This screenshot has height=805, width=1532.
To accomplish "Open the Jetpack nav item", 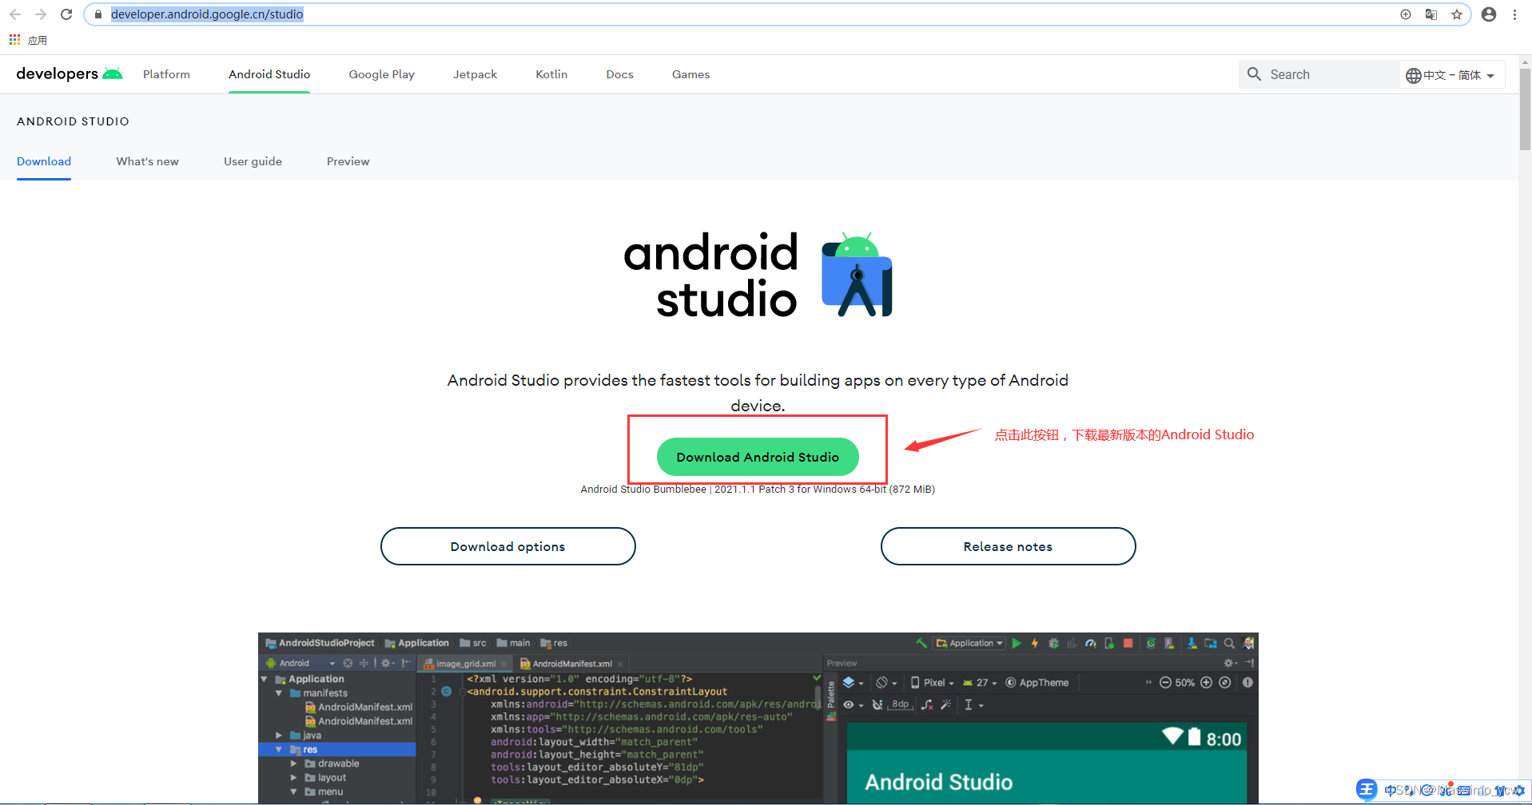I will pyautogui.click(x=475, y=74).
